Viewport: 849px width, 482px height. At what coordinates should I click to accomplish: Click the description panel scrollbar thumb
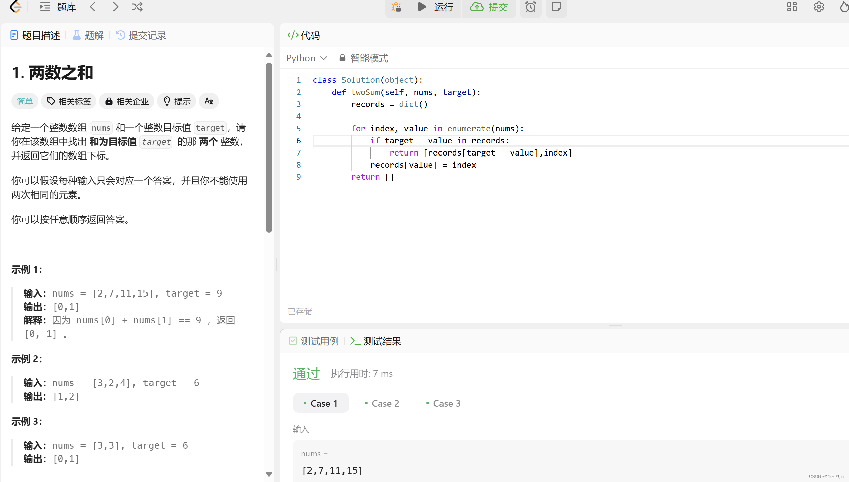pos(269,147)
